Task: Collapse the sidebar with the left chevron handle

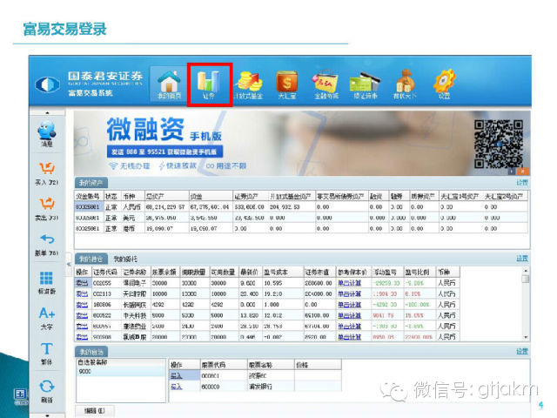Action: (69, 264)
